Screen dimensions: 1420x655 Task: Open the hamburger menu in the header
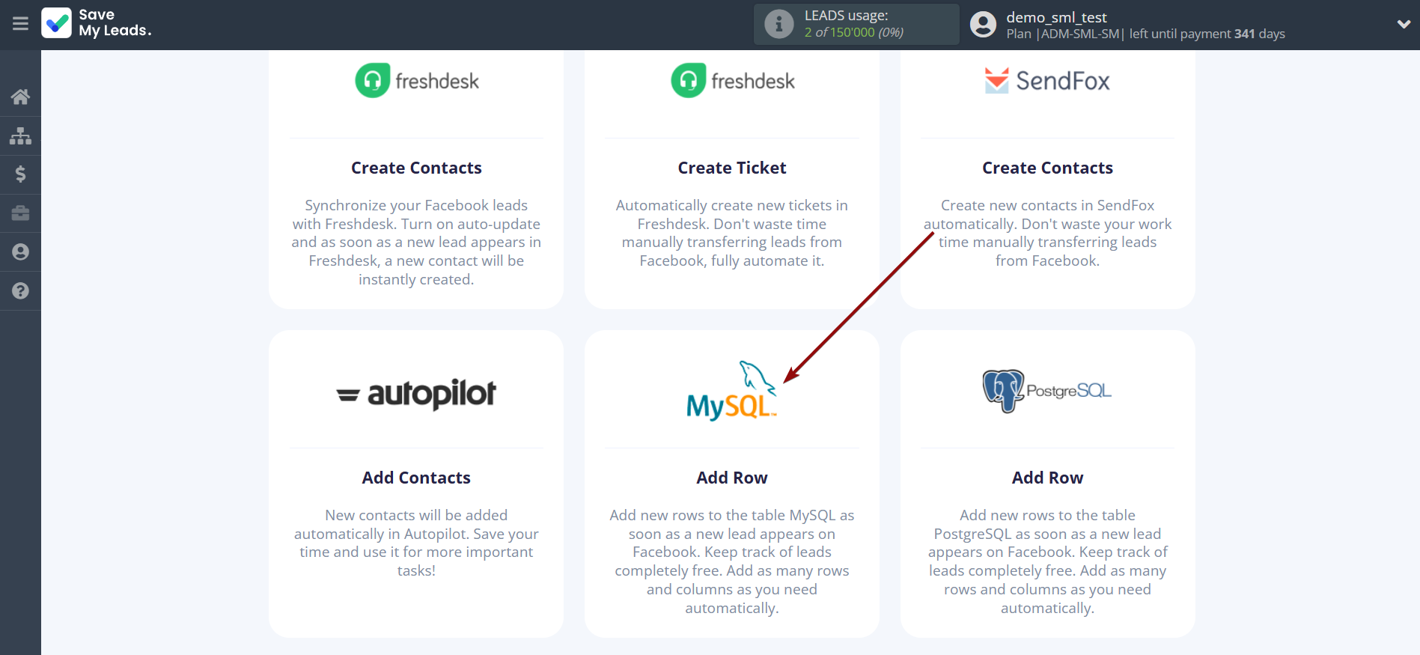point(20,24)
